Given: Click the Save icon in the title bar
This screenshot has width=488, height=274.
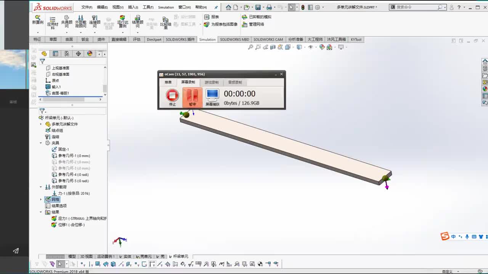Looking at the screenshot, I should 258,7.
